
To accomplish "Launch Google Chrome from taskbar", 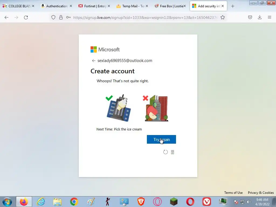I will pos(74,202).
